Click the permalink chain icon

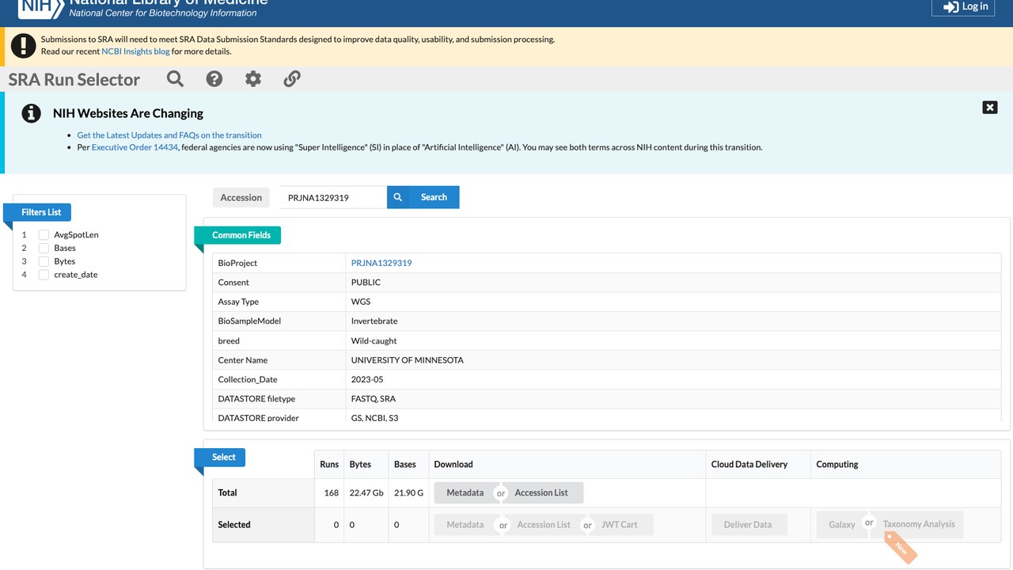click(292, 78)
